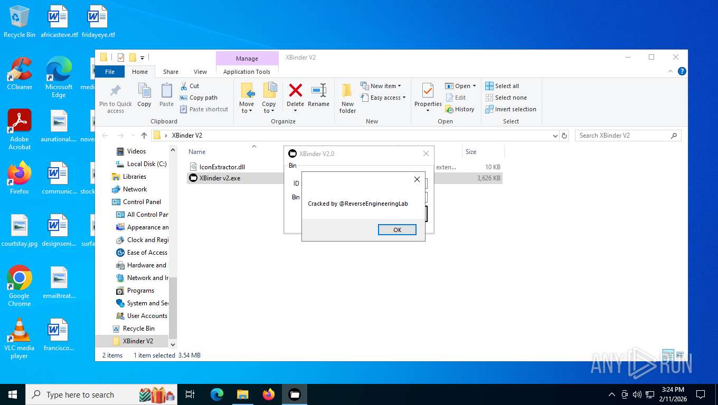Viewport: 718px width, 405px height.
Task: Switch to large icons view layout
Action: [680, 355]
